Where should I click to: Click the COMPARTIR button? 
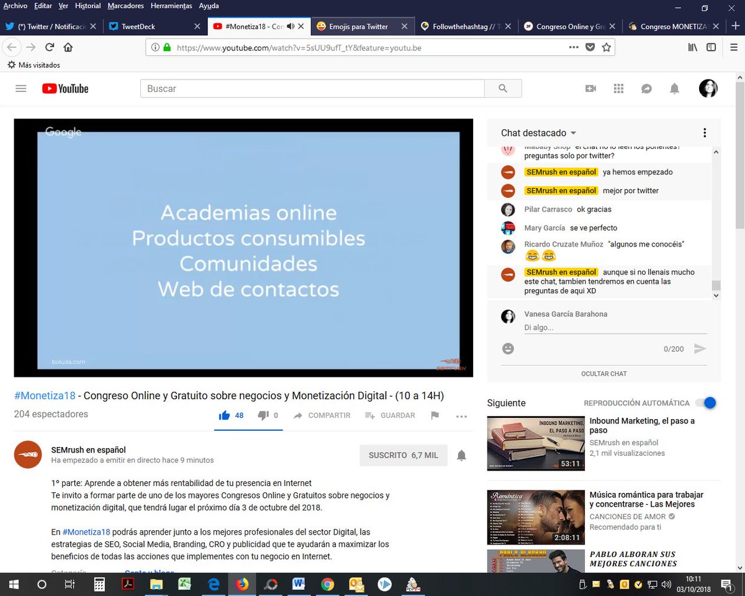(322, 415)
